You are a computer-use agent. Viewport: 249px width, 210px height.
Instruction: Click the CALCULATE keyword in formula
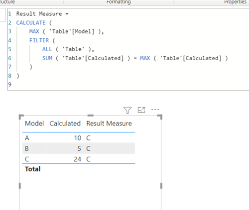(31, 23)
